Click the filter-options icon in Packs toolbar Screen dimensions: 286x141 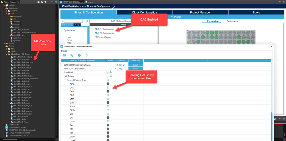pos(64,55)
